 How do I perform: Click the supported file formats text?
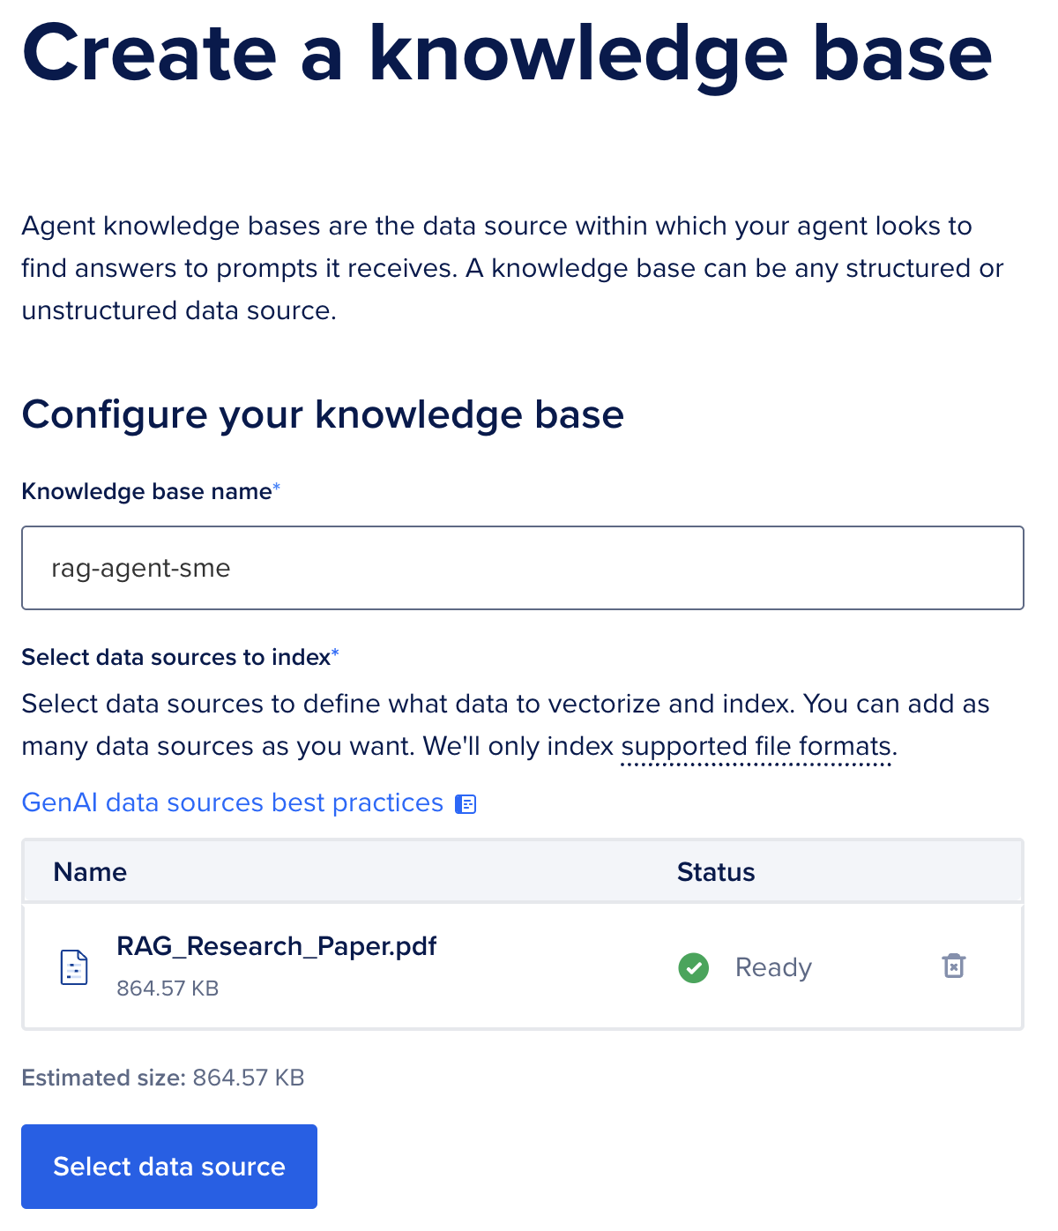756,747
